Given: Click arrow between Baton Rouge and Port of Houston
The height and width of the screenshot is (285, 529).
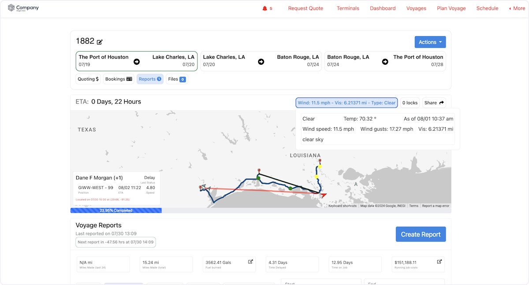Looking at the screenshot, I should point(385,62).
